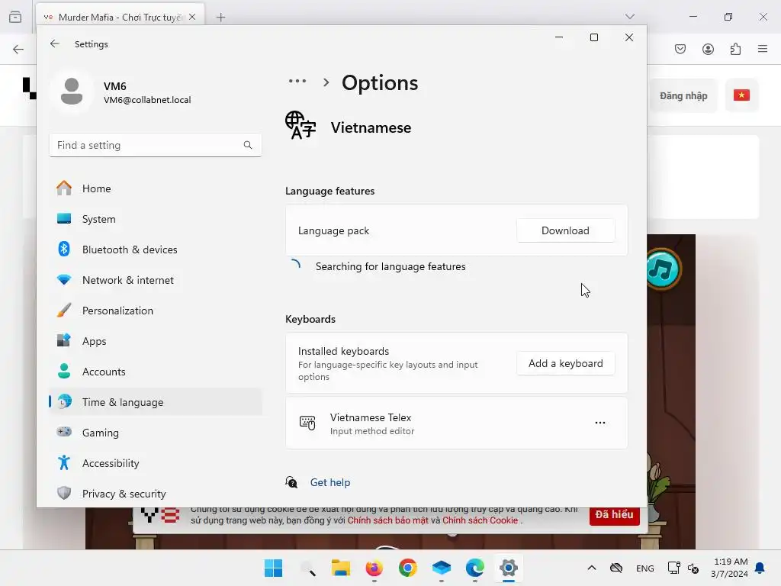
Task: Open Personalization settings
Action: (156, 311)
